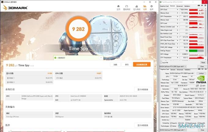Viewport: 208px width, 132px height.
Task: Expand the Board Power Draw dropdown
Action: pos(177,37)
